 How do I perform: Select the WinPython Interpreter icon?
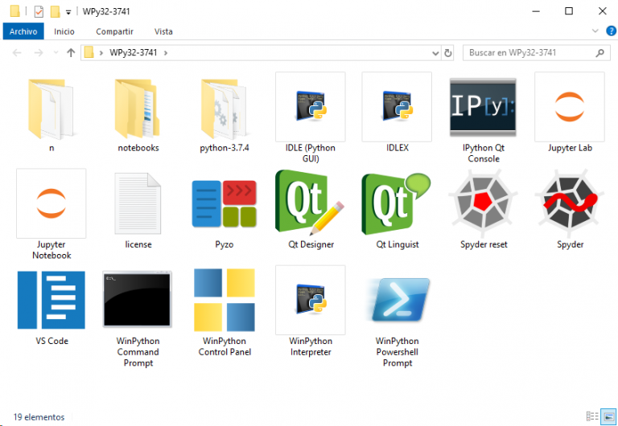coord(310,300)
